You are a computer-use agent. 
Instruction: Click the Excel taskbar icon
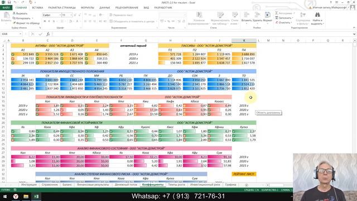tap(36, 196)
